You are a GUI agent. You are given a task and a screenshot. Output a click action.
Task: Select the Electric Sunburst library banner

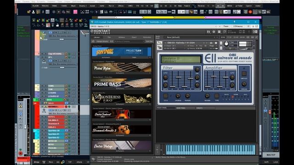121,114
